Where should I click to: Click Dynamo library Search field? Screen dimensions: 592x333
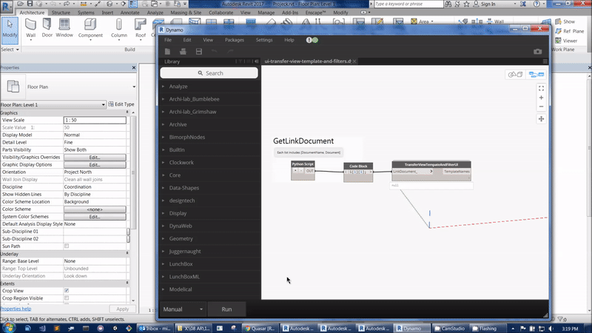209,73
